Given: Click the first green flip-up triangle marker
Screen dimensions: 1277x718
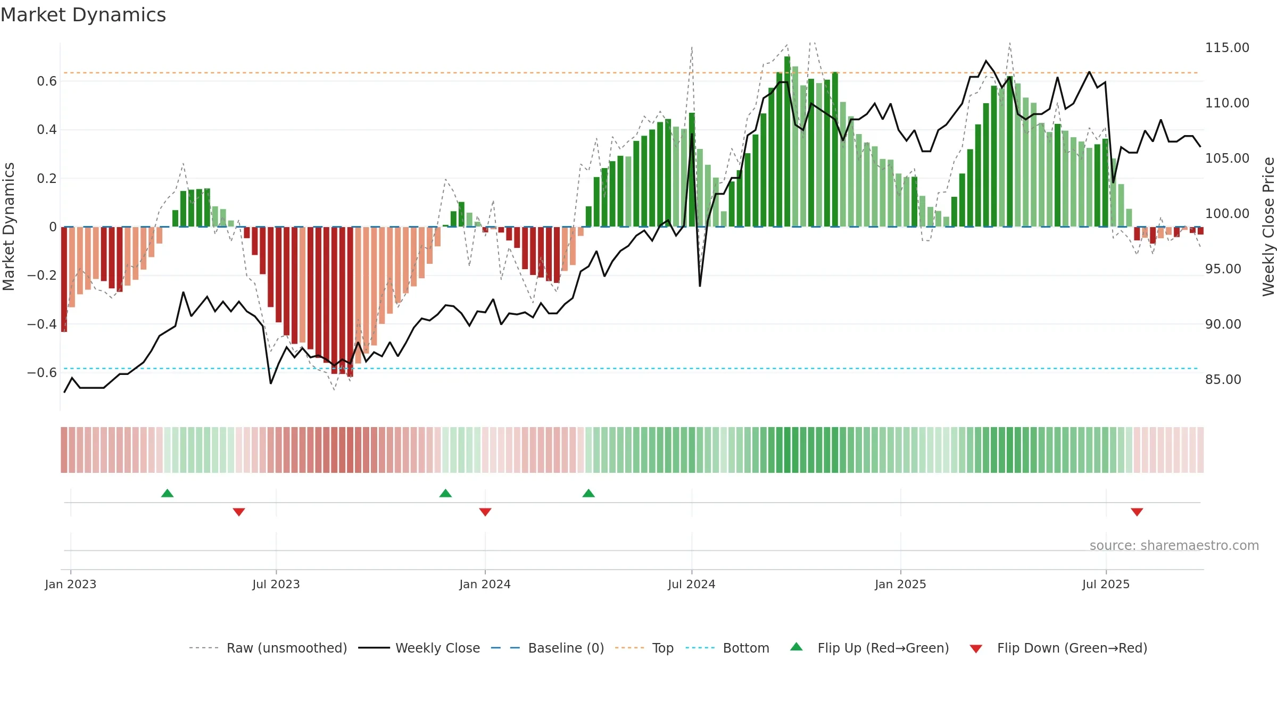Looking at the screenshot, I should [x=167, y=493].
